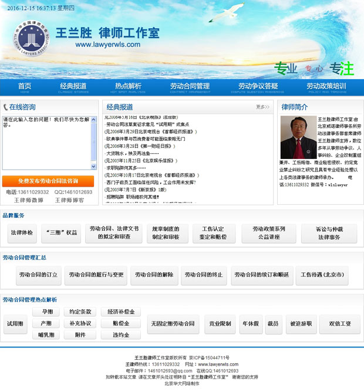Open the 首页 home navigation tab

(x=25, y=87)
